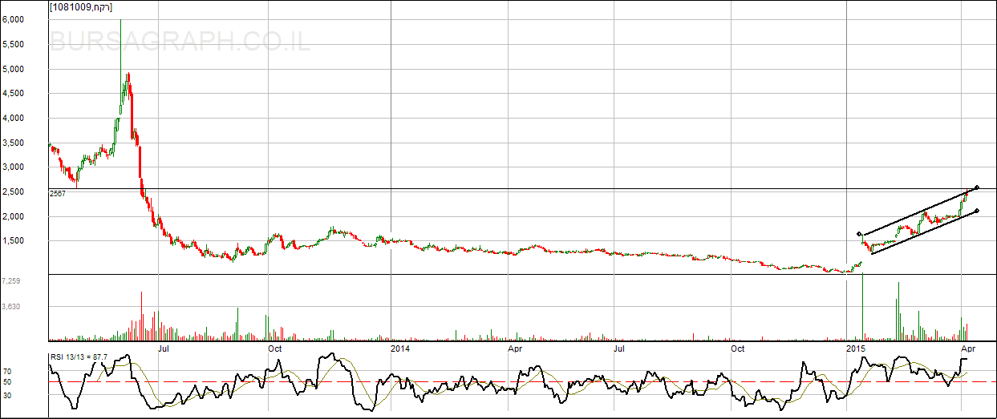Select the 3,500 price axis label
The width and height of the screenshot is (997, 419).
[x=12, y=143]
